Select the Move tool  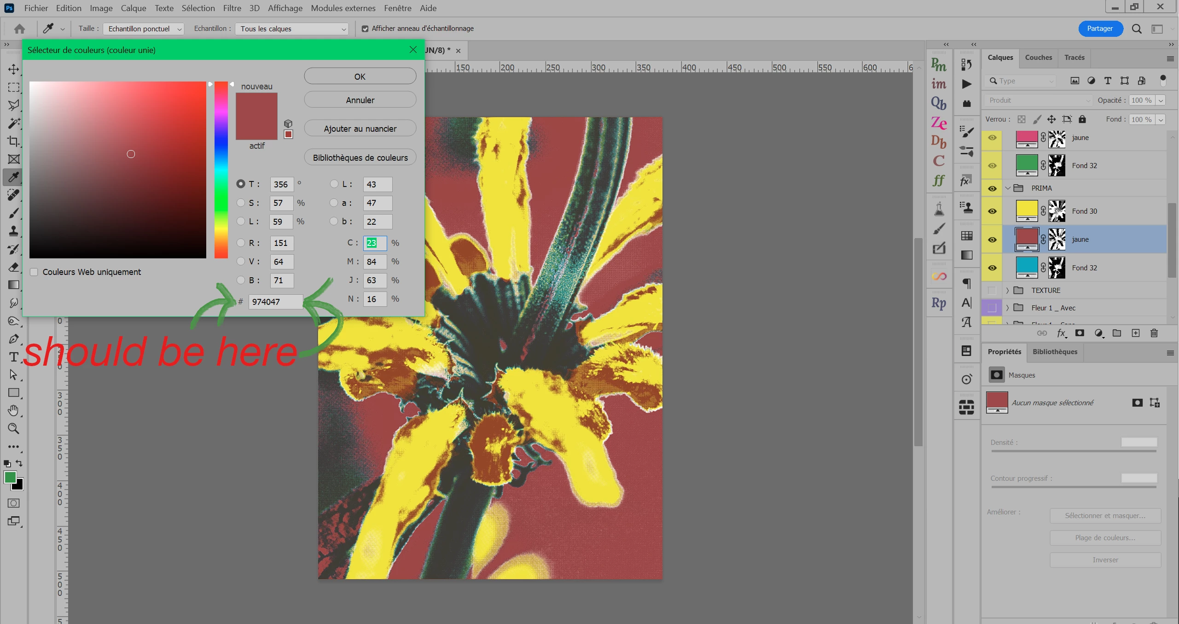[x=13, y=69]
